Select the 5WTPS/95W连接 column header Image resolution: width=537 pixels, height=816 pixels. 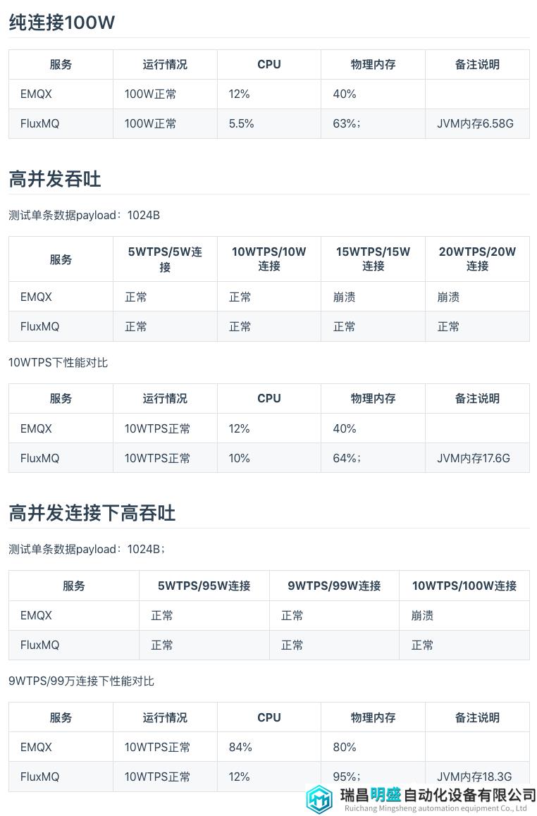(204, 586)
